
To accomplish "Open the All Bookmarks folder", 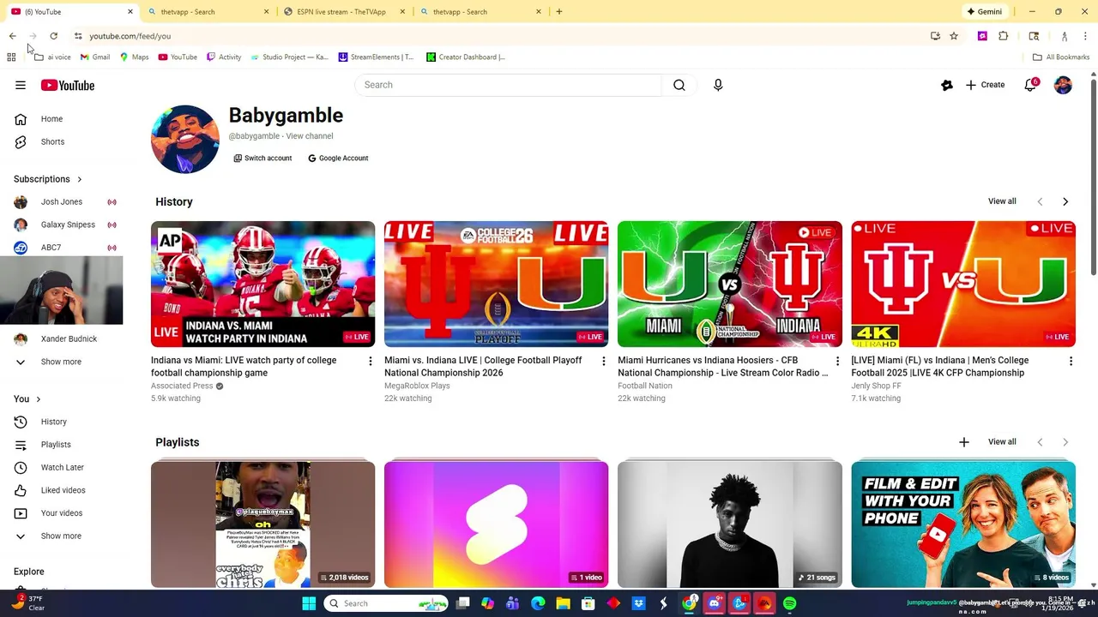I will coord(1061,57).
